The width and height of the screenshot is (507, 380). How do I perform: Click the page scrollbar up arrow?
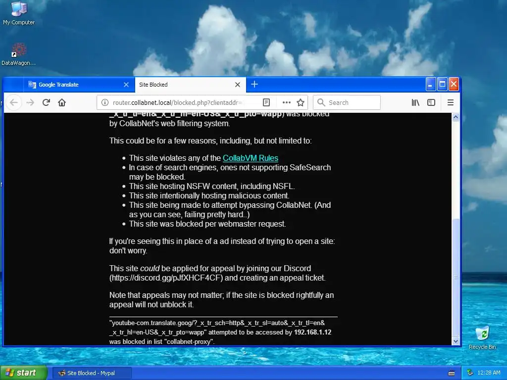(456, 117)
